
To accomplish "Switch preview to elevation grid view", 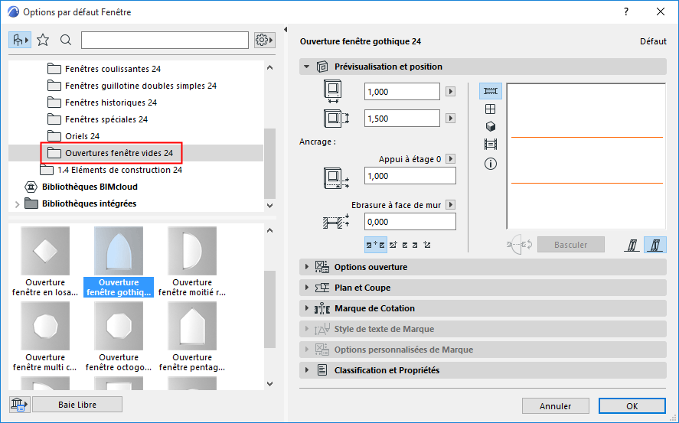I will 490,109.
